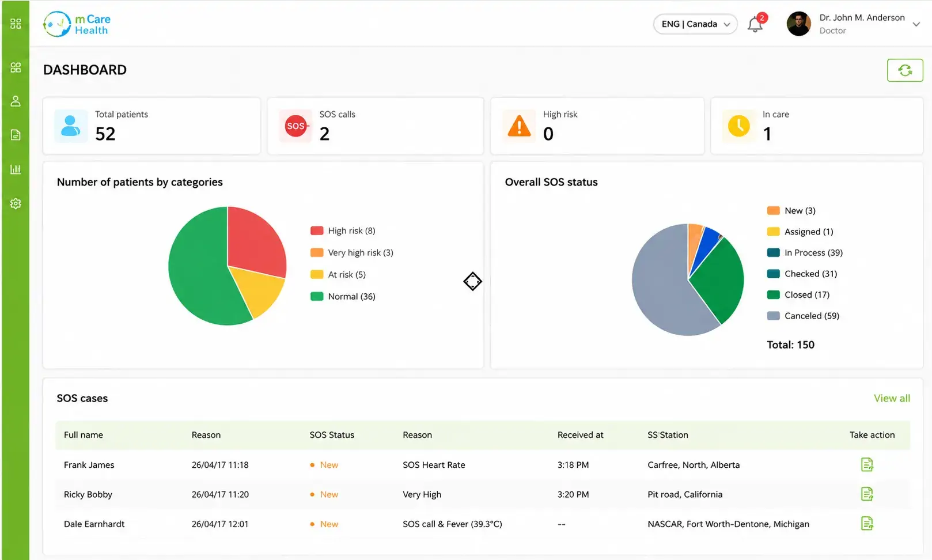Toggle Very high risk (3) legend swatch
Image resolution: width=932 pixels, height=560 pixels.
pos(317,252)
